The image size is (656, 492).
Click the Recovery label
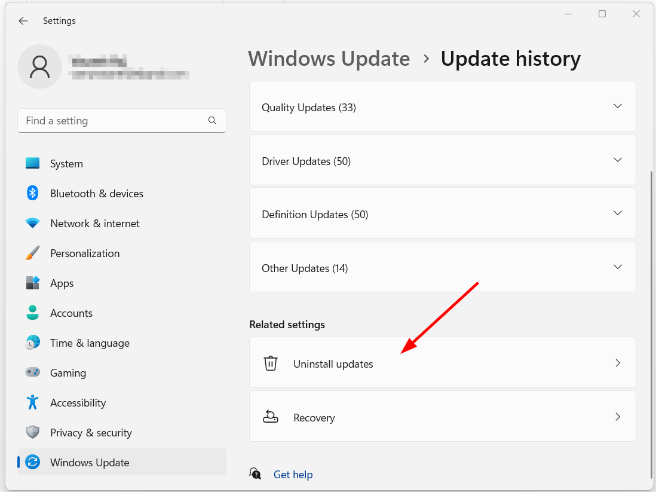(314, 417)
